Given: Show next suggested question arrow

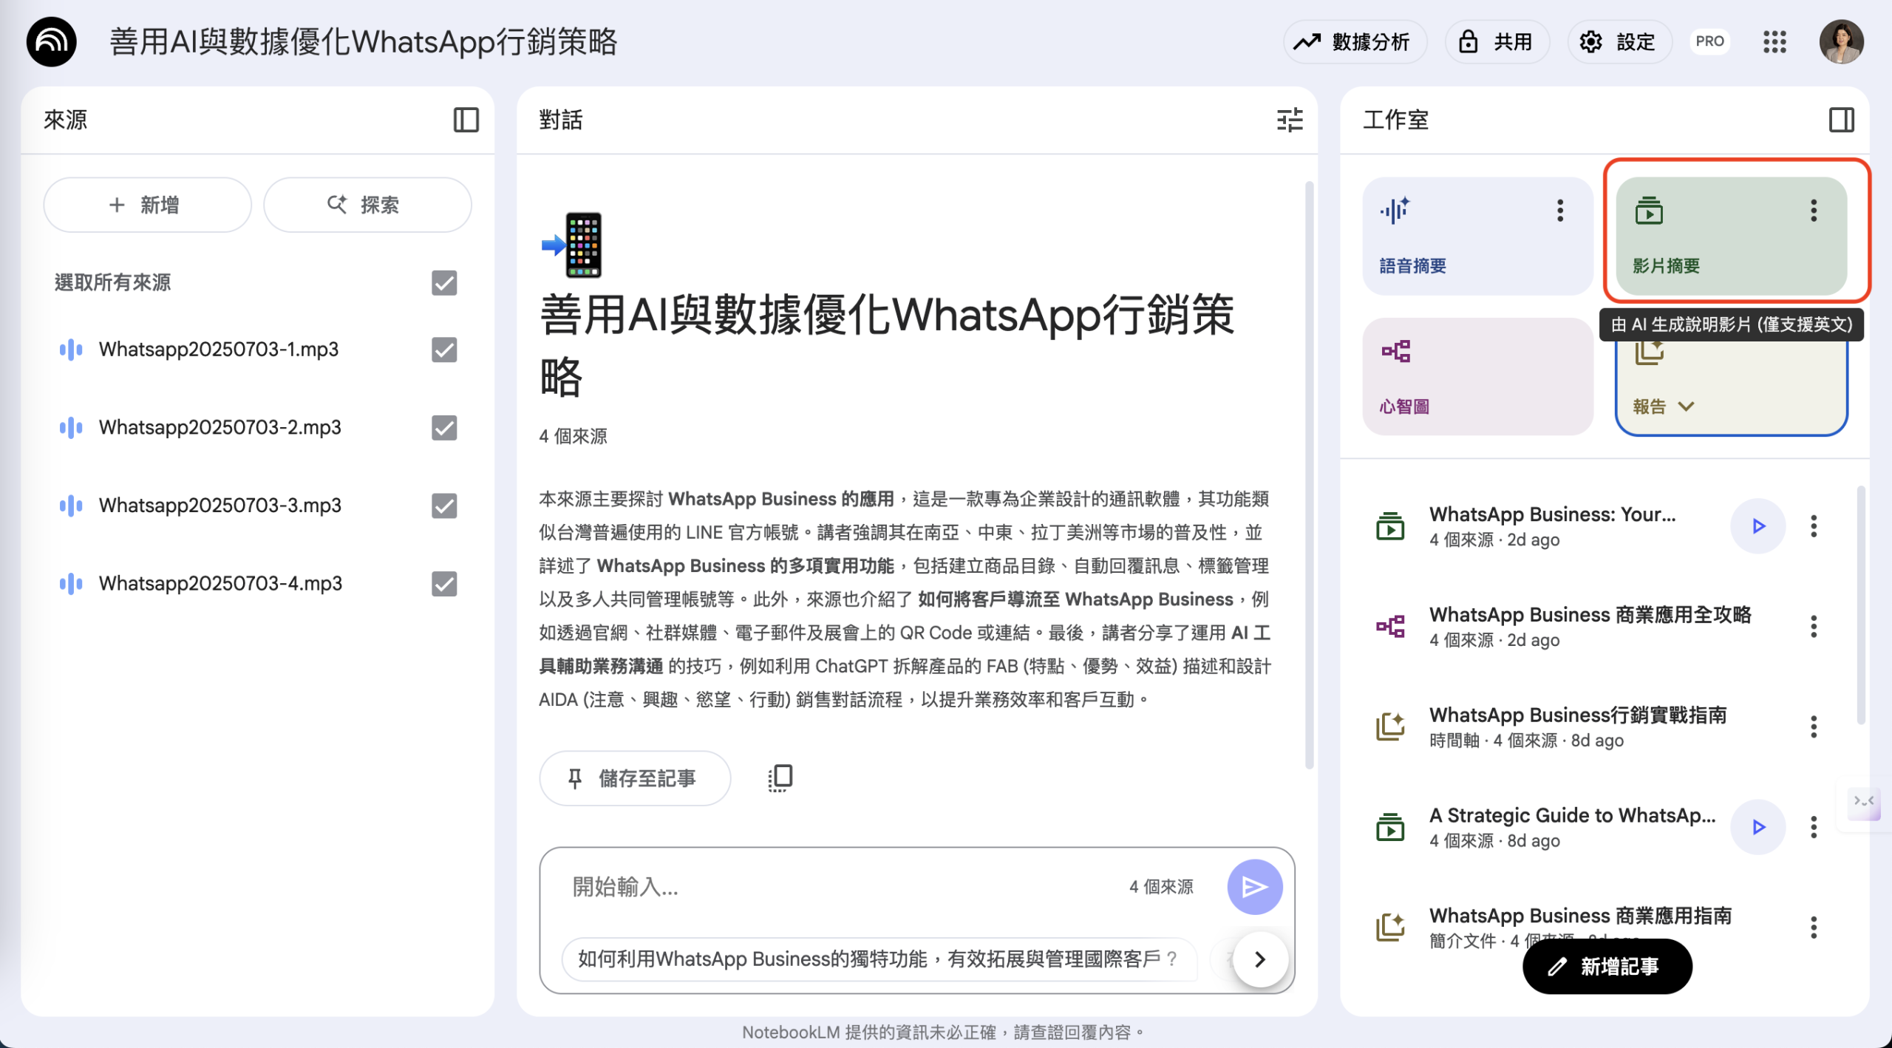Looking at the screenshot, I should (x=1260, y=959).
